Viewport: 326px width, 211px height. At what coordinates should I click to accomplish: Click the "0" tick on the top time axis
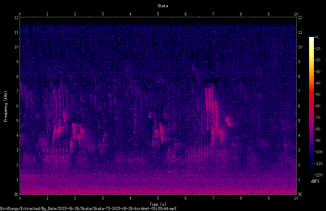[x=20, y=14]
